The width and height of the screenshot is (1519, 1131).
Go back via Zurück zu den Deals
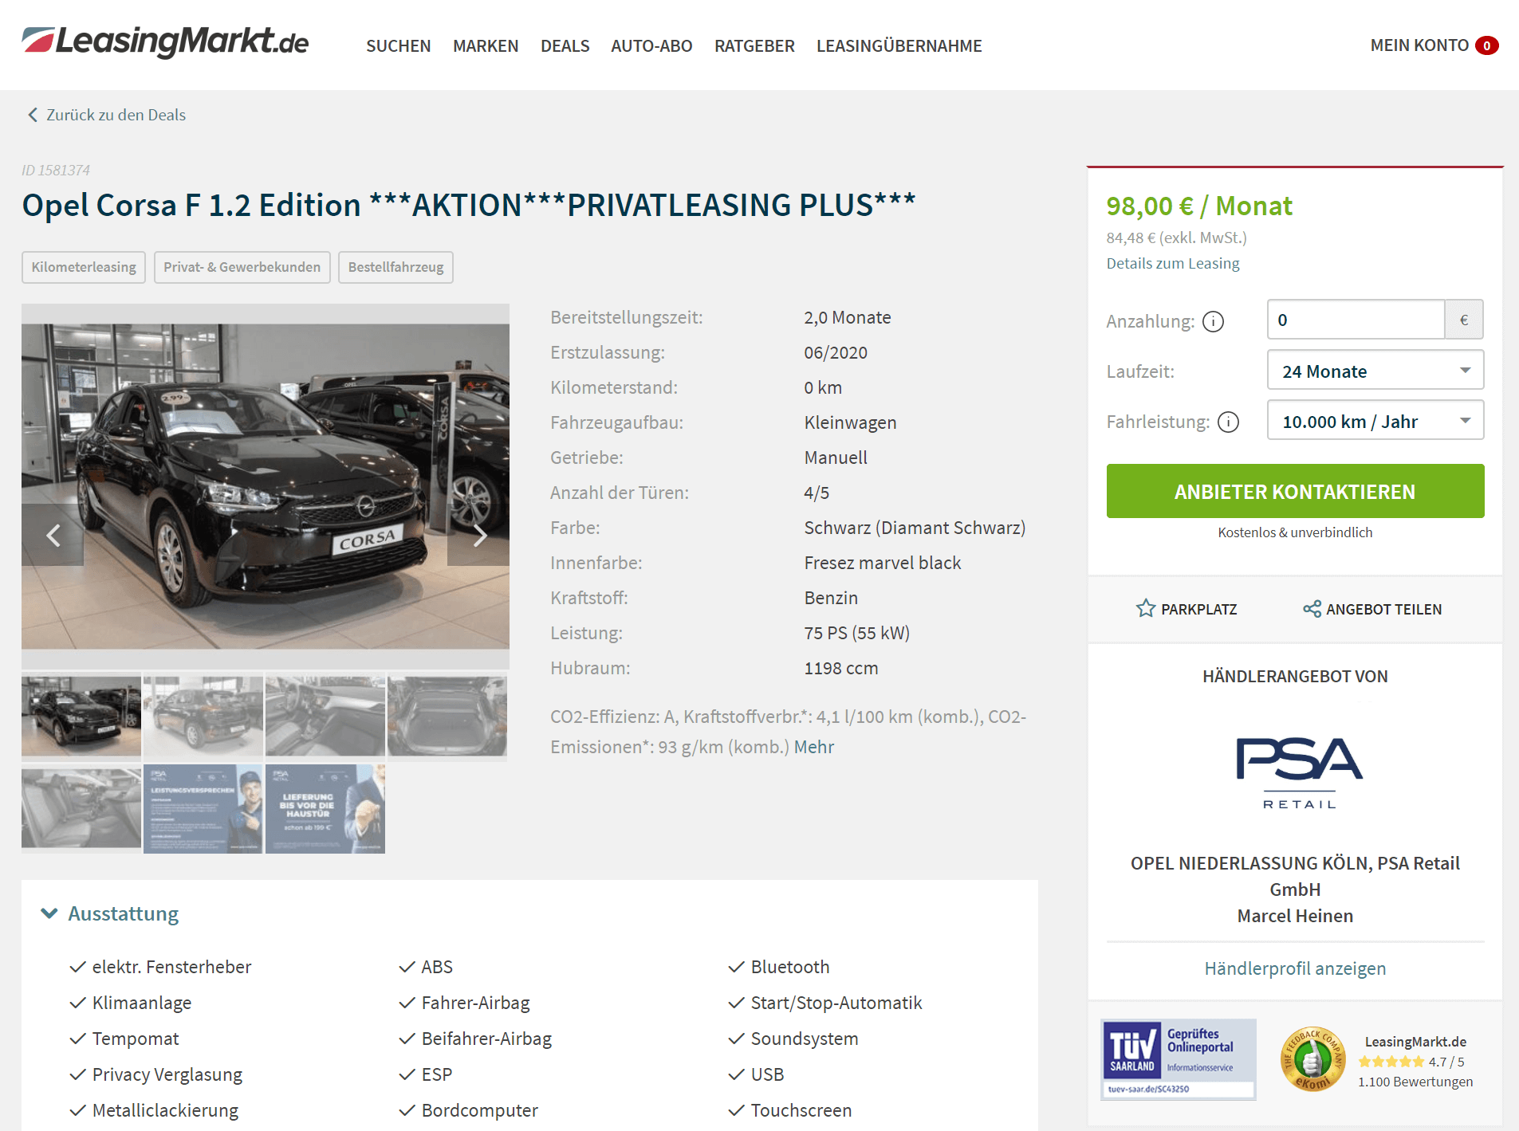pyautogui.click(x=107, y=115)
